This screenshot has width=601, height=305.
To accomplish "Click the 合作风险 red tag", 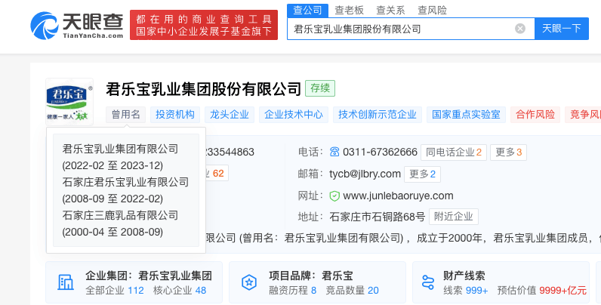I will tap(535, 115).
